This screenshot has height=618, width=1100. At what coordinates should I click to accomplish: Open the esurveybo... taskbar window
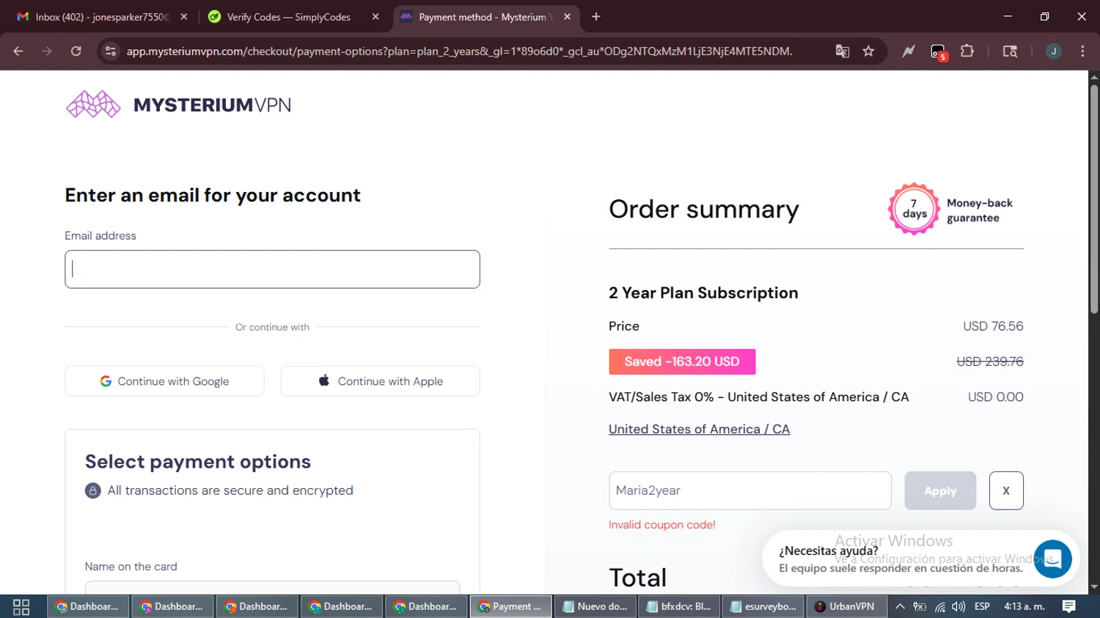(x=763, y=607)
